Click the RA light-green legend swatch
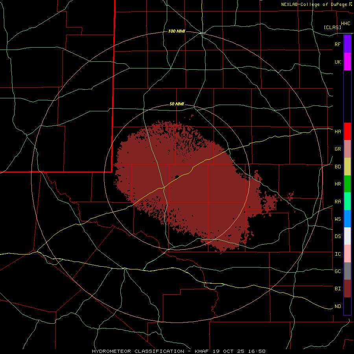Viewport: 354px width, 354px height. click(x=347, y=201)
